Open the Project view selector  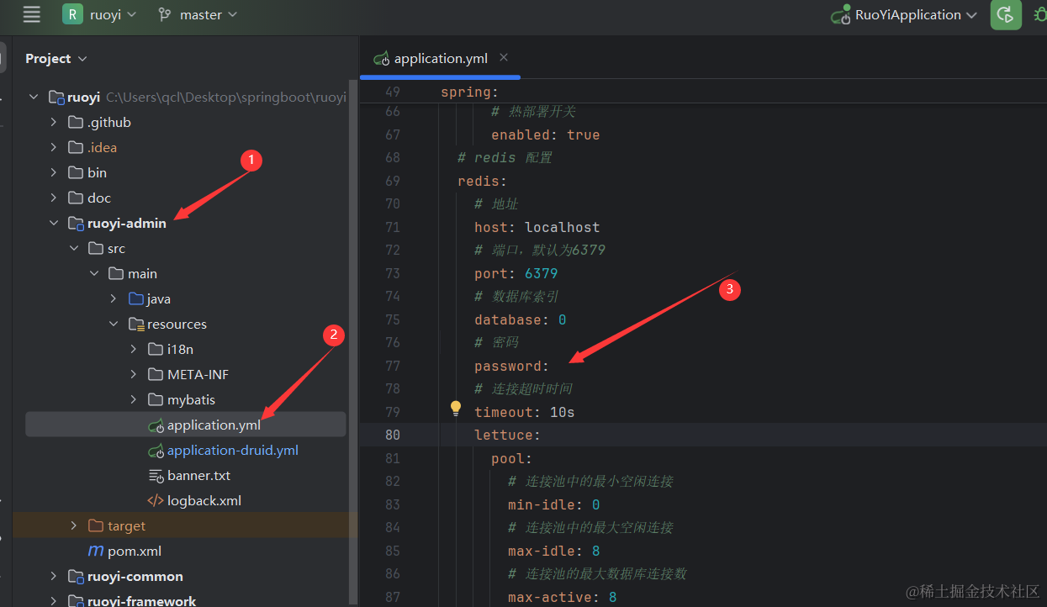(x=56, y=59)
